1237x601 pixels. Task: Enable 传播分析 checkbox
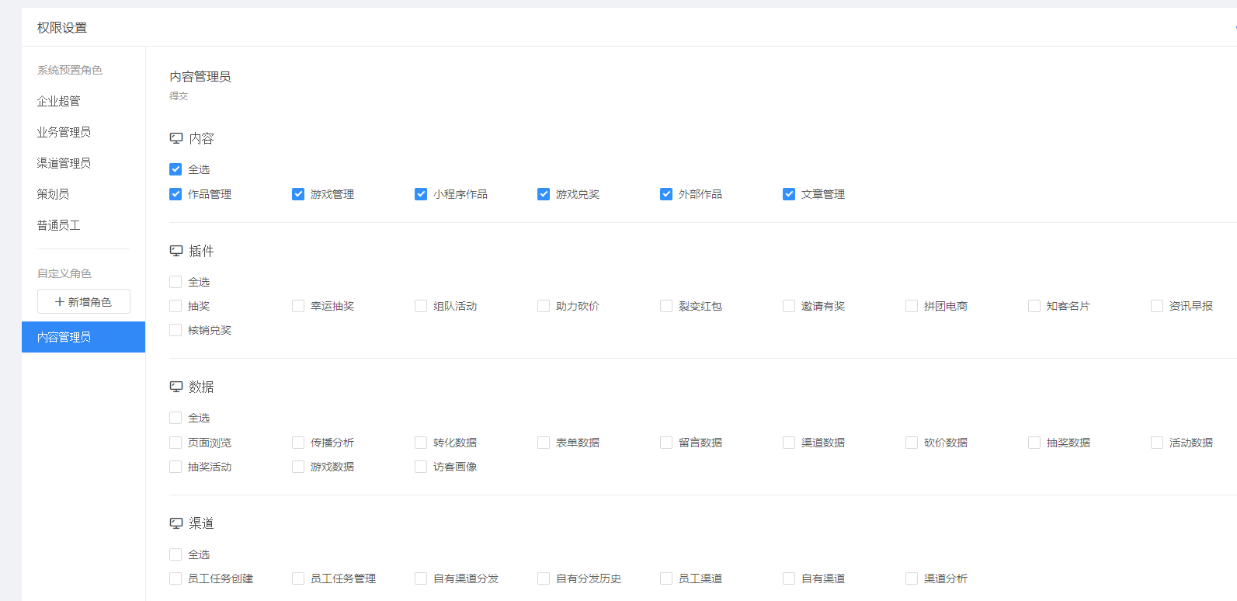298,443
